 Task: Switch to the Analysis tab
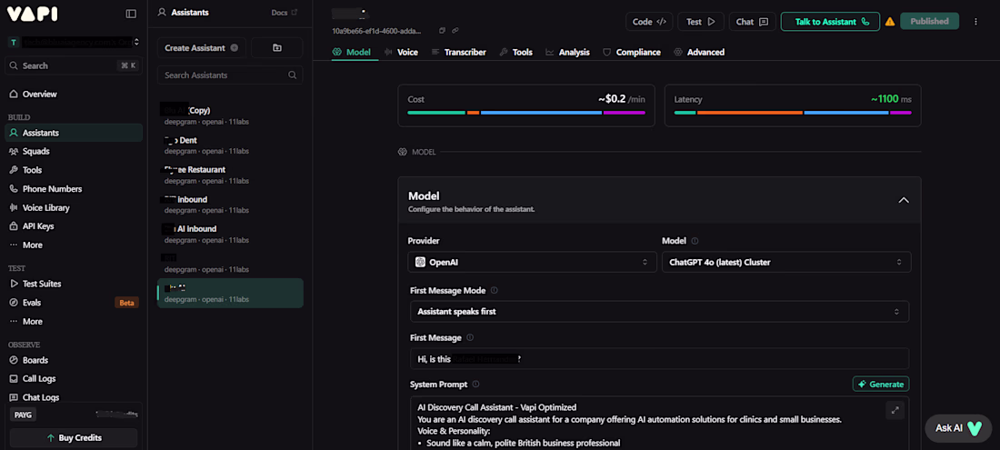[x=567, y=52]
